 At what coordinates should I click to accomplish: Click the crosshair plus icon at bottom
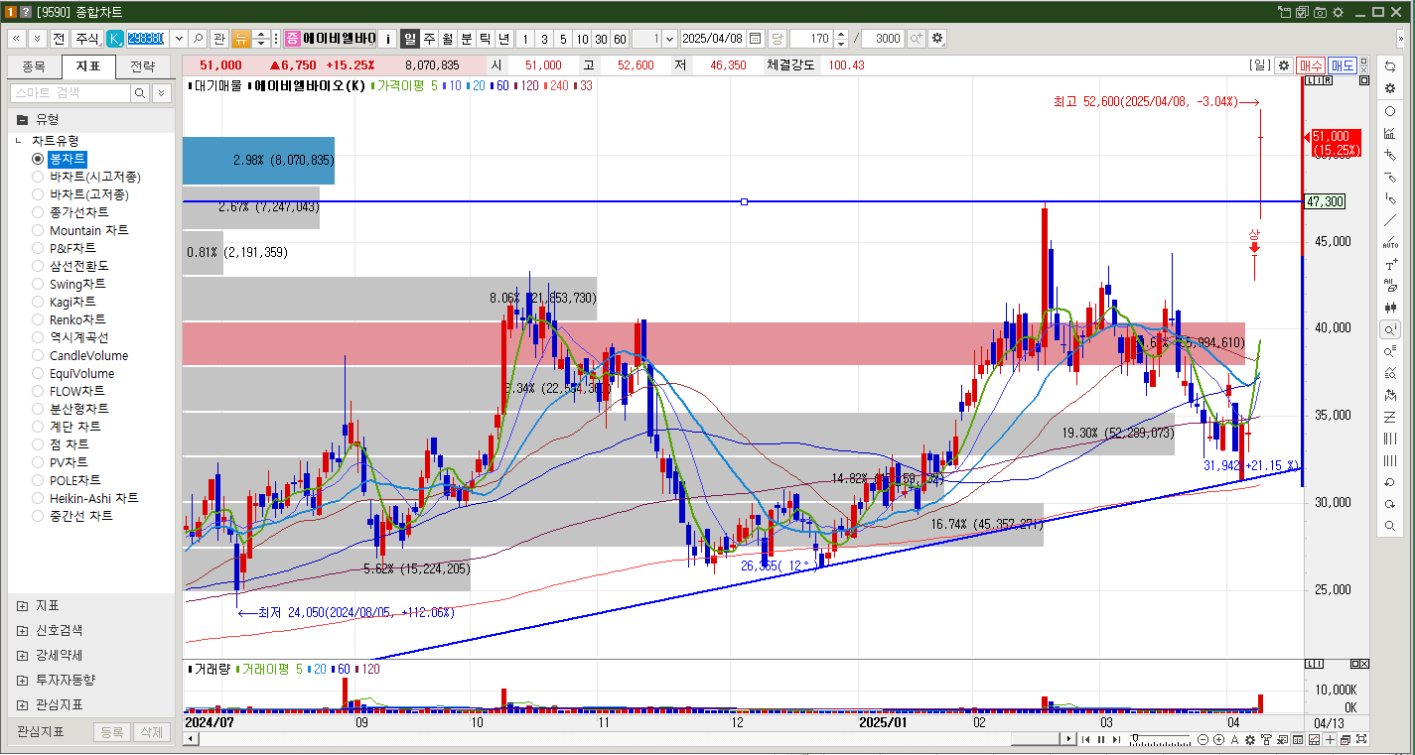tap(1331, 740)
